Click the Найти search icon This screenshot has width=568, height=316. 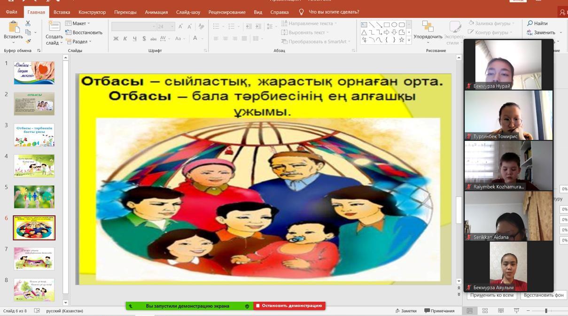tap(537, 23)
